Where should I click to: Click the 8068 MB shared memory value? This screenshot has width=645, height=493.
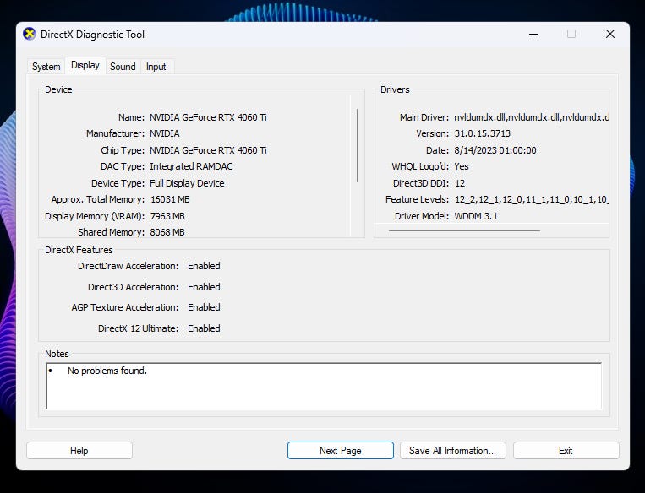click(167, 232)
